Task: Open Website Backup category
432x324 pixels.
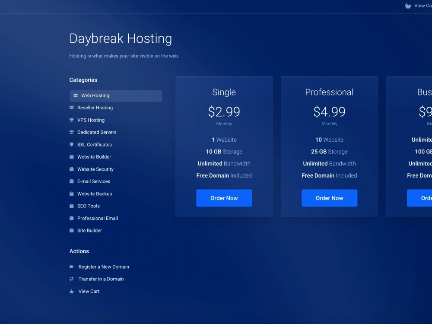Action: (95, 194)
